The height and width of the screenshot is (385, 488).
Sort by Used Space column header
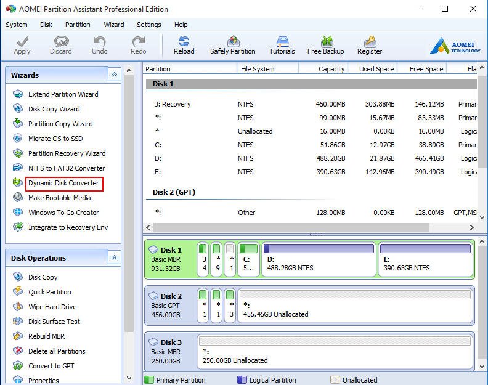tap(373, 69)
